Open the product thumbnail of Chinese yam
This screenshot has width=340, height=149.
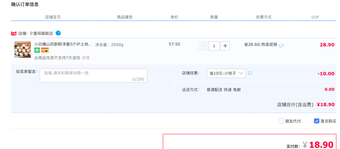click(22, 49)
